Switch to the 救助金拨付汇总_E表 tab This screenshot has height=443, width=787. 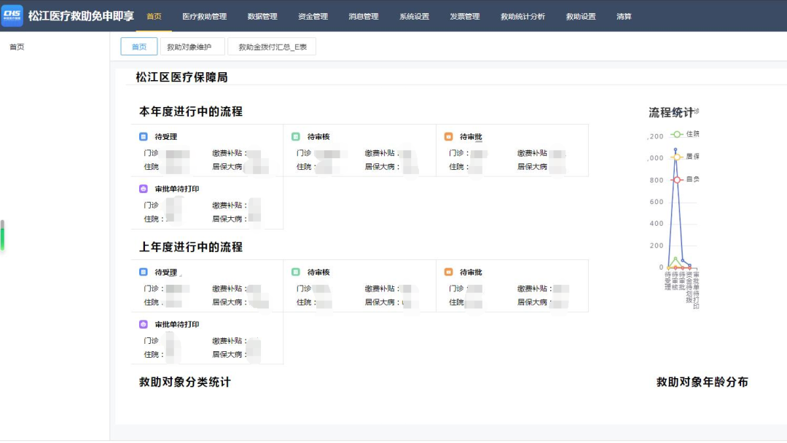pyautogui.click(x=273, y=45)
